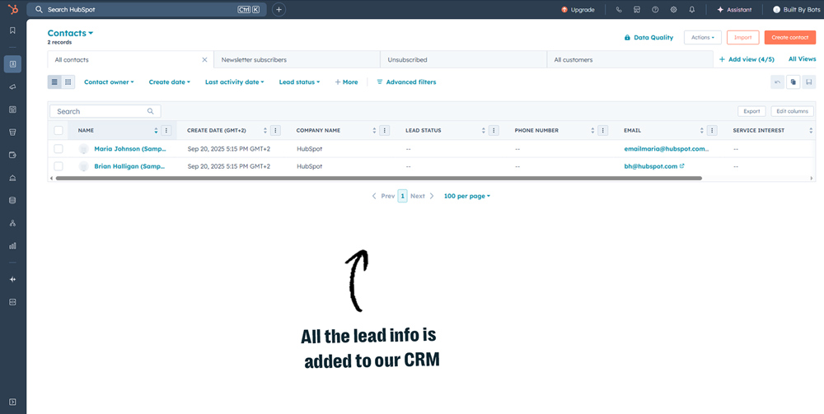Image resolution: width=824 pixels, height=414 pixels.
Task: Add more filters with More button
Action: [346, 81]
